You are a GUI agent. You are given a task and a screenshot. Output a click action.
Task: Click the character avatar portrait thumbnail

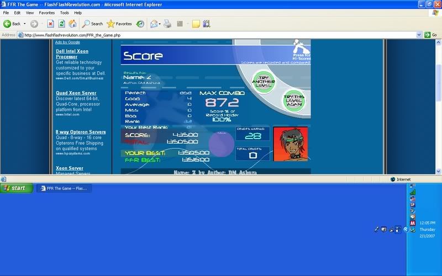tap(291, 146)
